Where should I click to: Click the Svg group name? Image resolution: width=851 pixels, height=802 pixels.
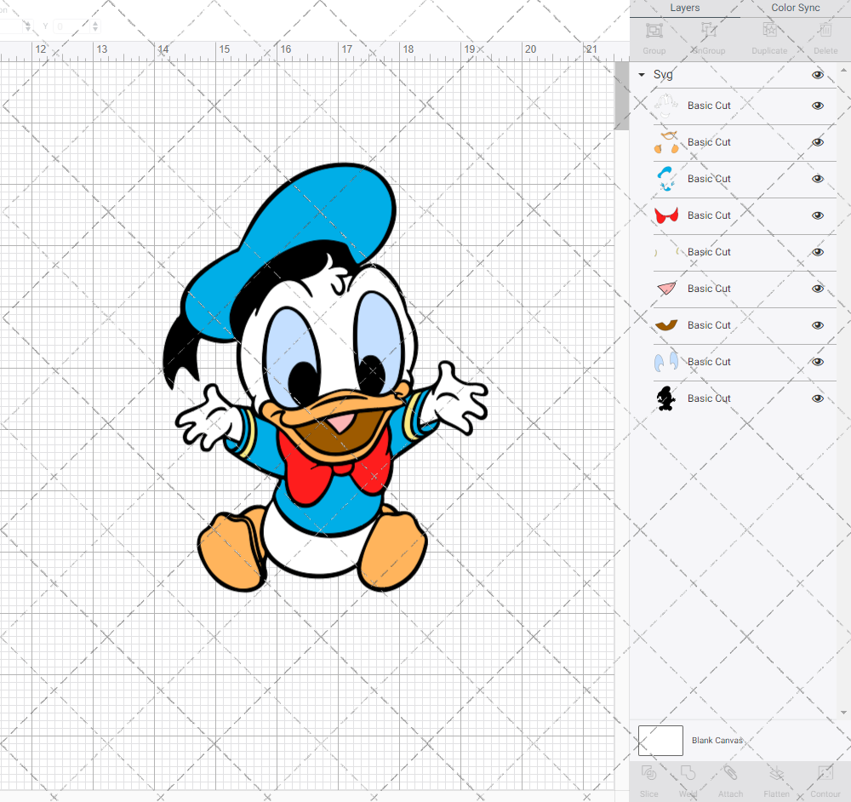tap(663, 75)
